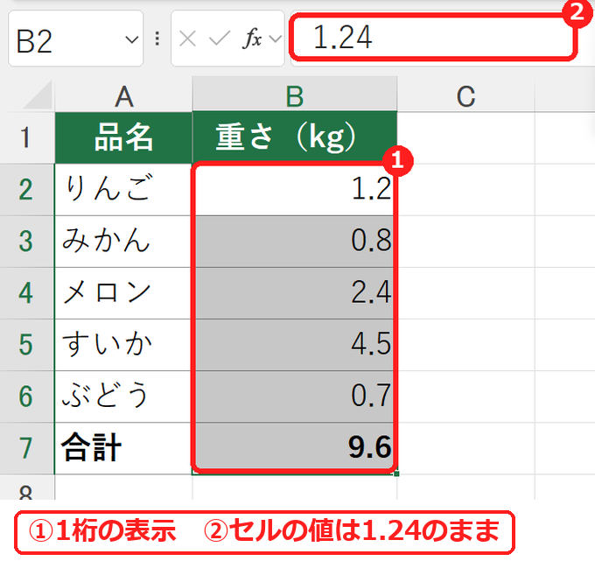Select the ぶどう cell
Viewport: 595px width, 561px height.
[x=123, y=396]
